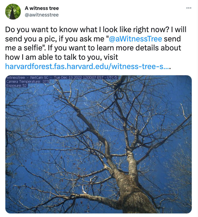Click the "Exposure: 52" overlay line
This screenshot has width=198, height=217.
pos(16,85)
